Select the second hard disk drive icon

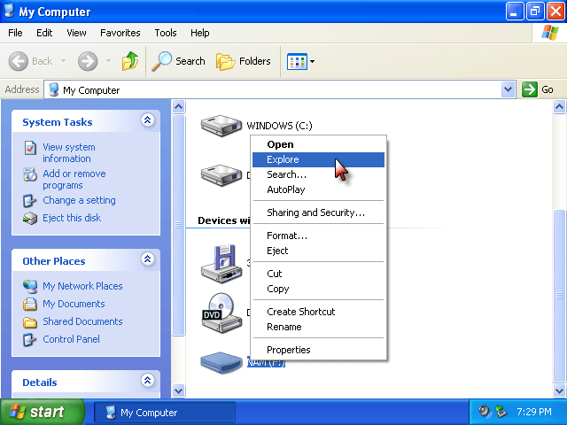coord(221,175)
